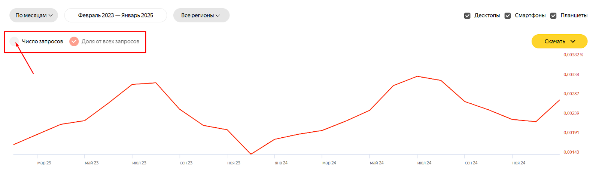Click the chevron icon beside Все регионы

(218, 16)
